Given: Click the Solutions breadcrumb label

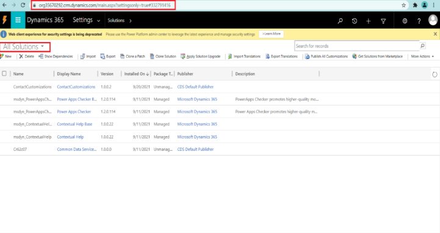Looking at the screenshot, I should tap(116, 21).
